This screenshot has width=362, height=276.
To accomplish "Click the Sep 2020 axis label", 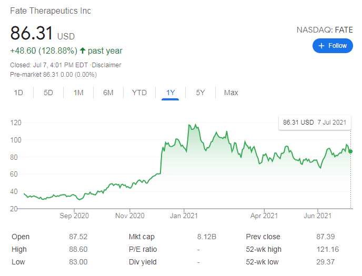I will [74, 216].
